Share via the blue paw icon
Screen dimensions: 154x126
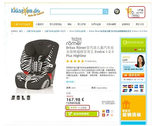108,111
